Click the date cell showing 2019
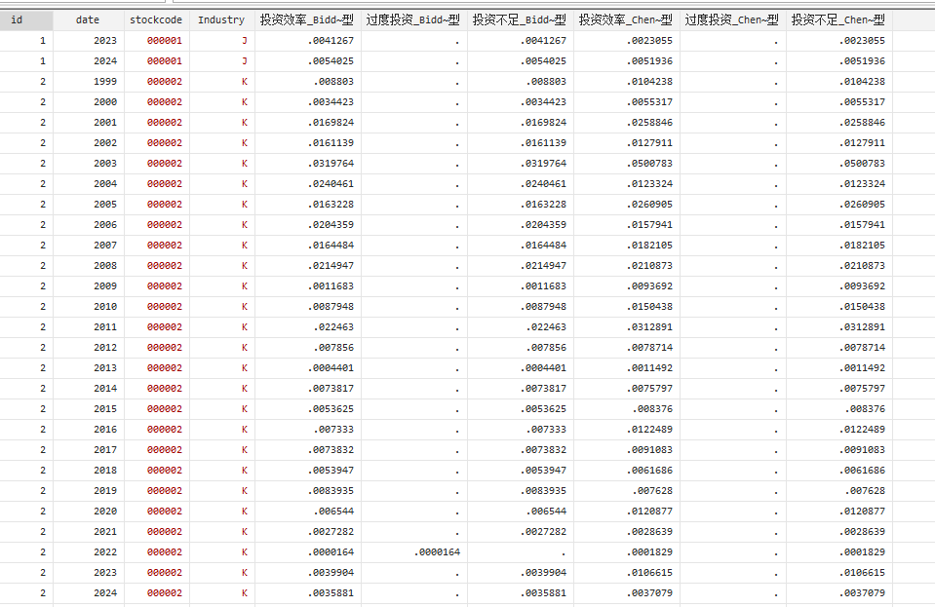This screenshot has height=607, width=935. click(89, 491)
